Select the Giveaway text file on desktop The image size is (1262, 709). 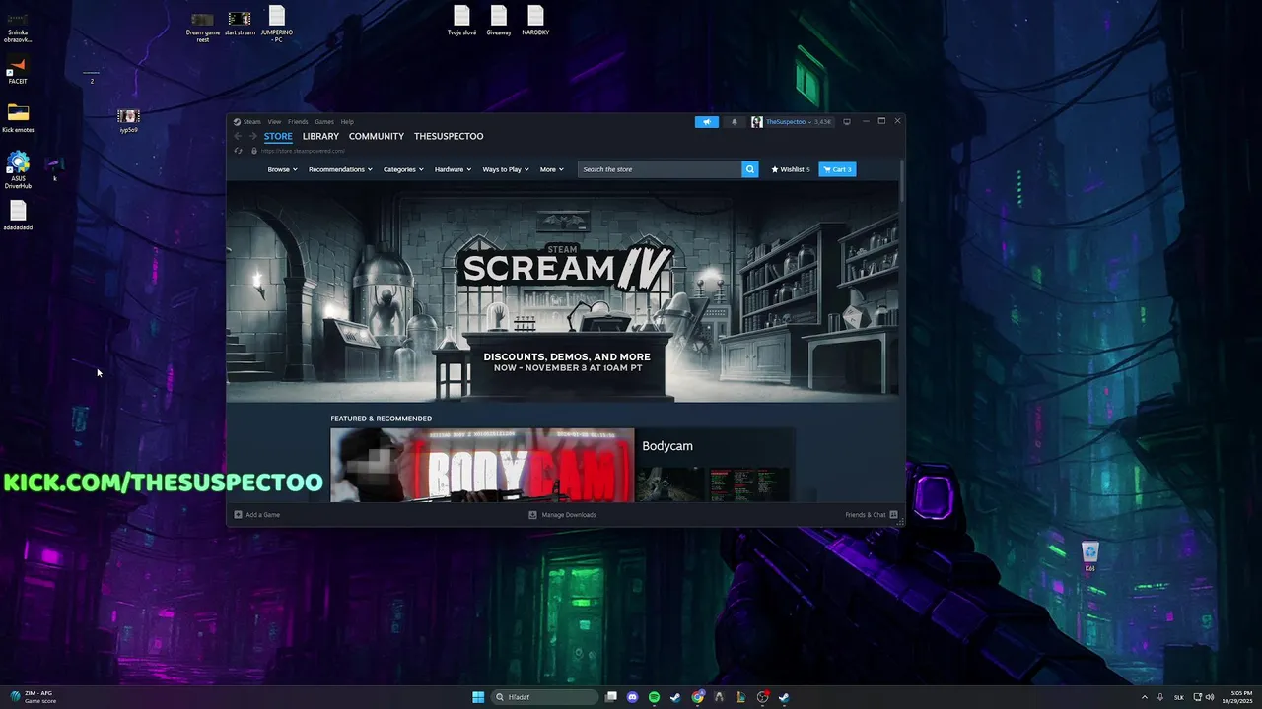pos(499,21)
